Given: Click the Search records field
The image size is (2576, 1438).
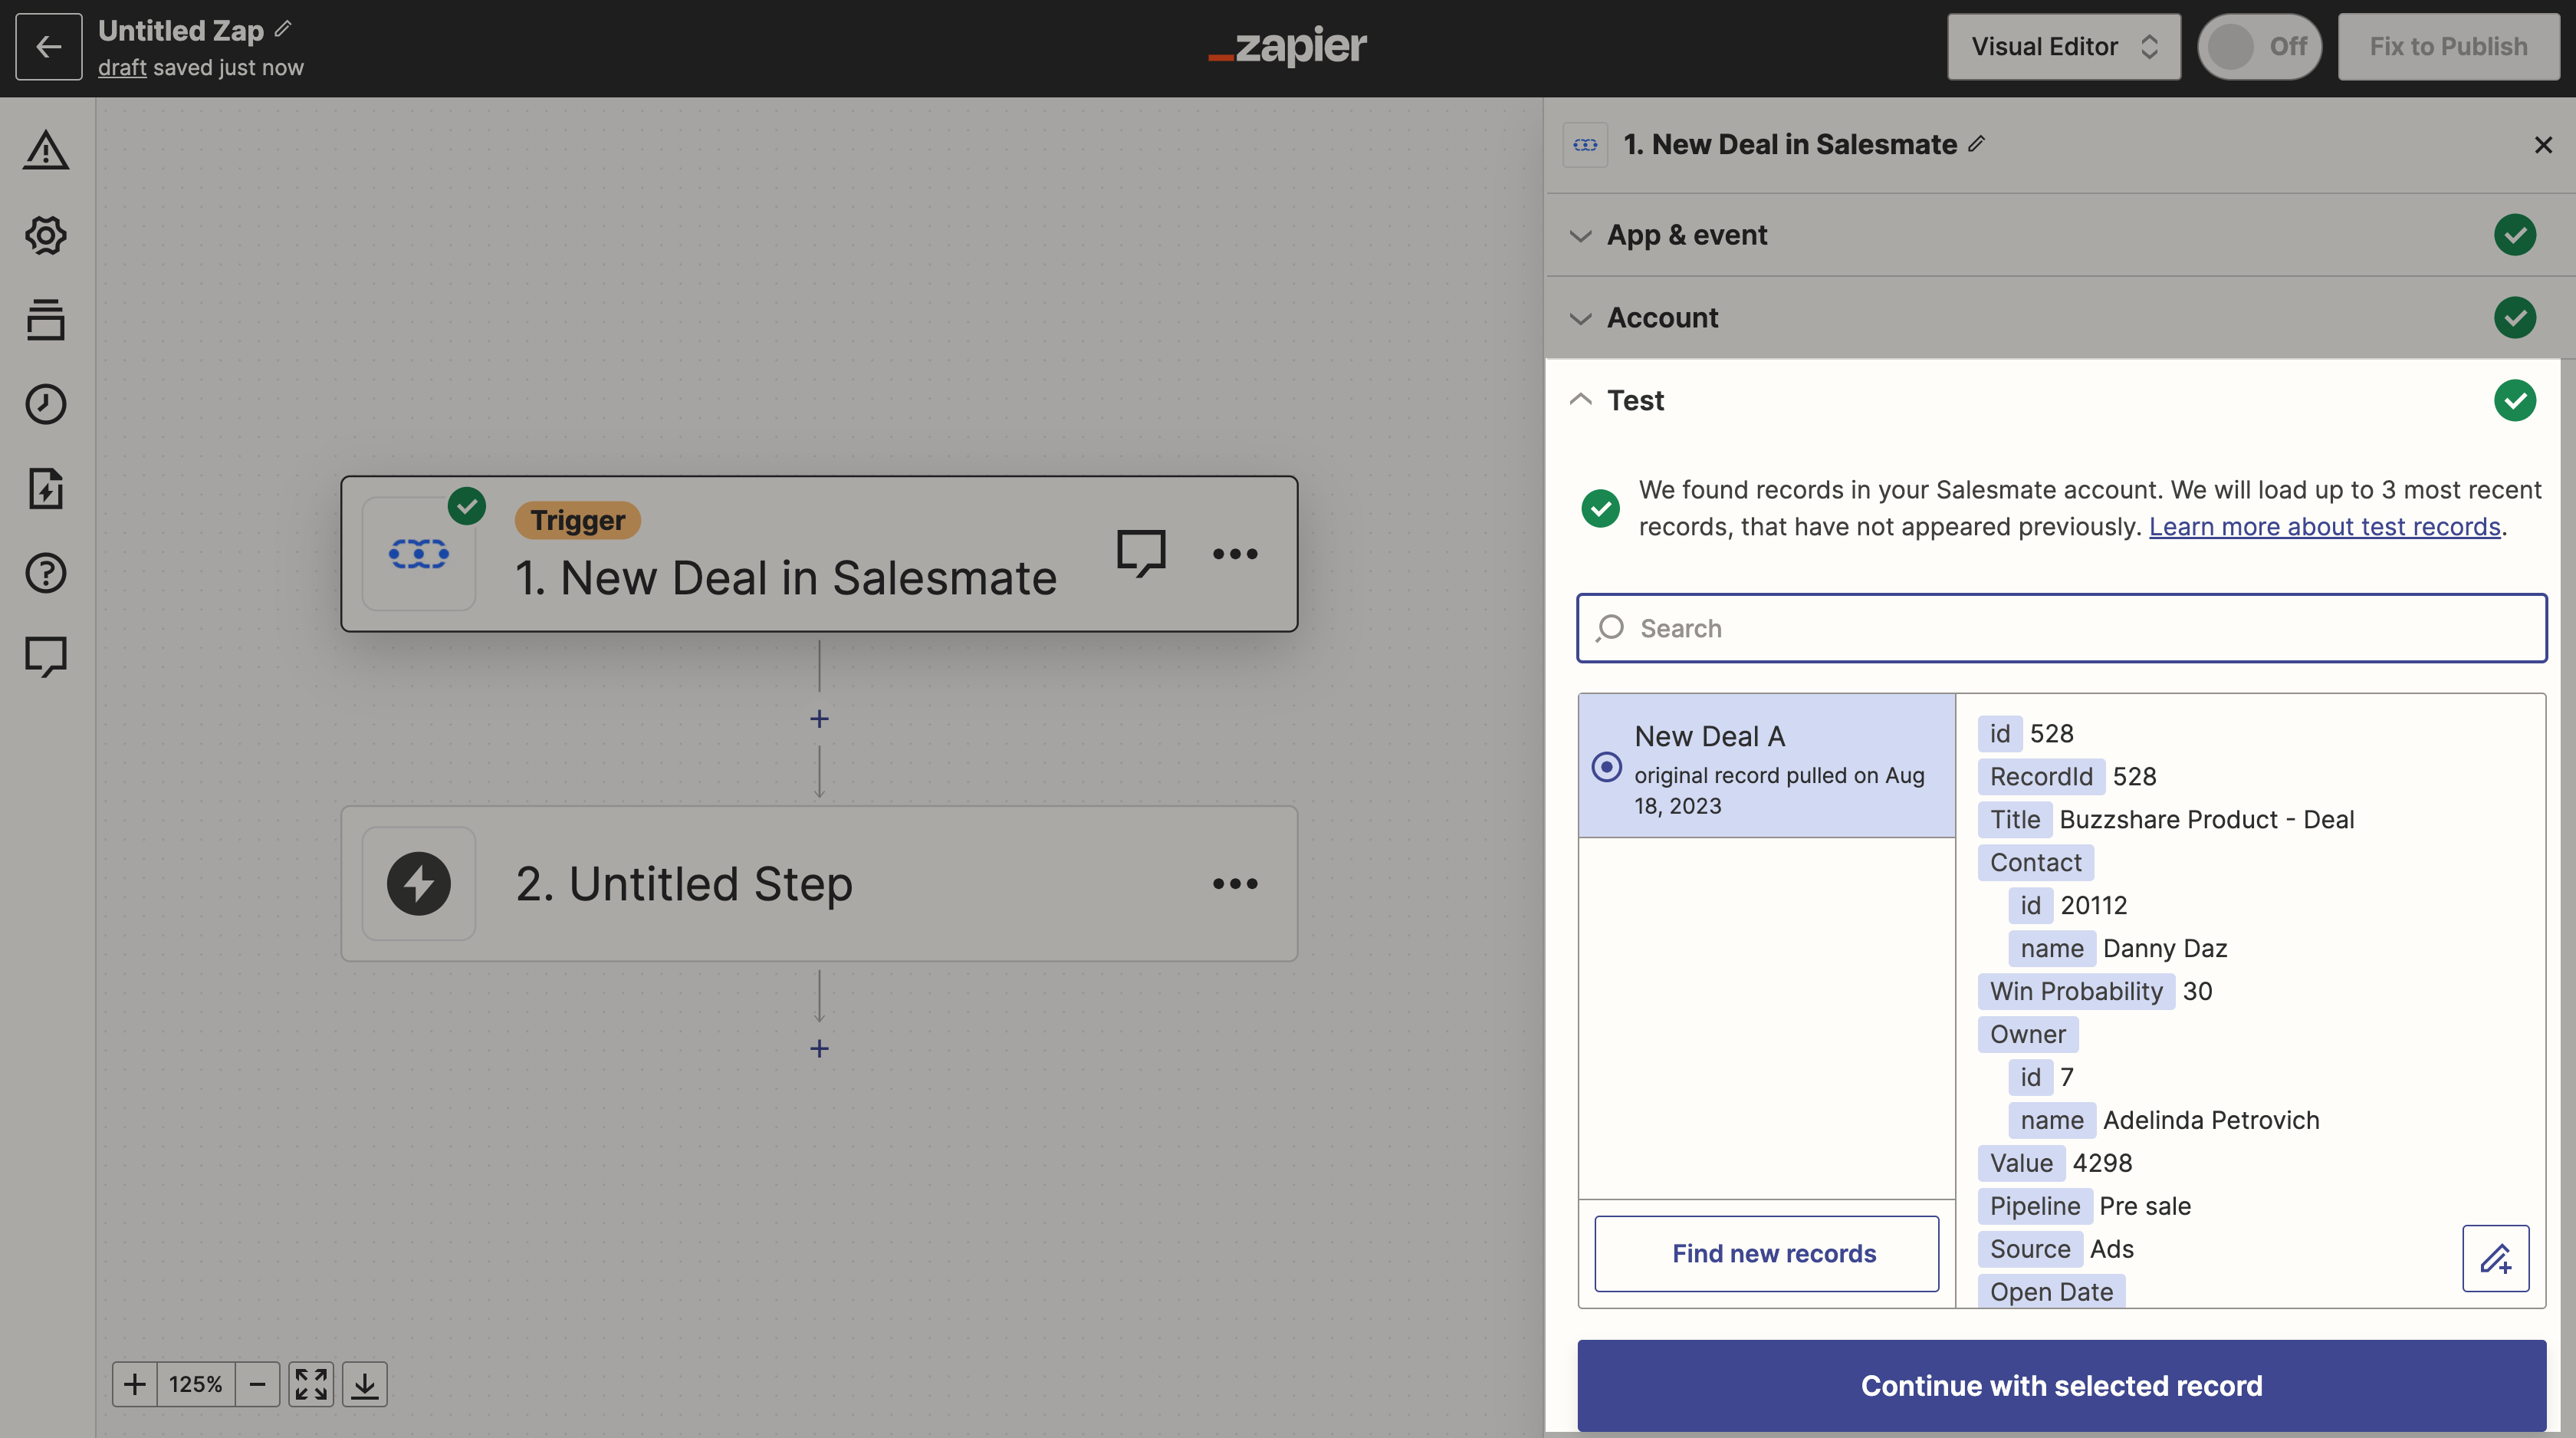Looking at the screenshot, I should [2061, 628].
